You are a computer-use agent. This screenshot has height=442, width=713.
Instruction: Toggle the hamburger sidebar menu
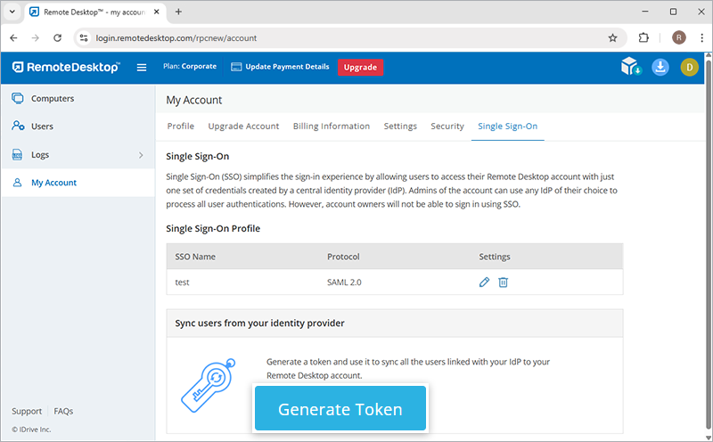[141, 67]
